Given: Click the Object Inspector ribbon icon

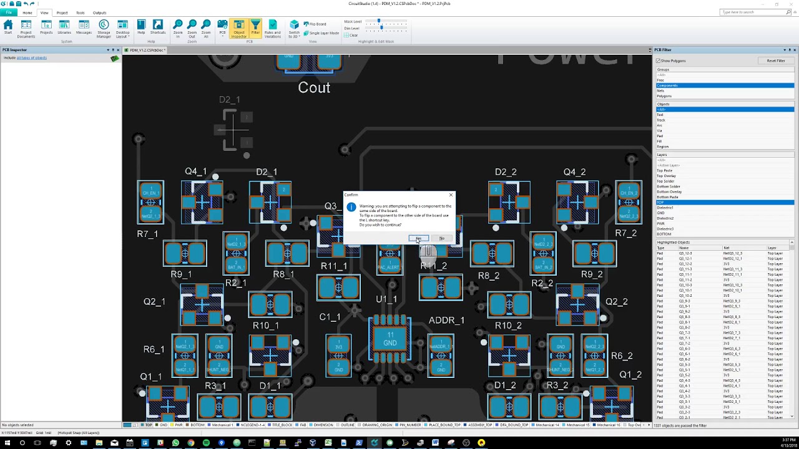Looking at the screenshot, I should pos(239,28).
